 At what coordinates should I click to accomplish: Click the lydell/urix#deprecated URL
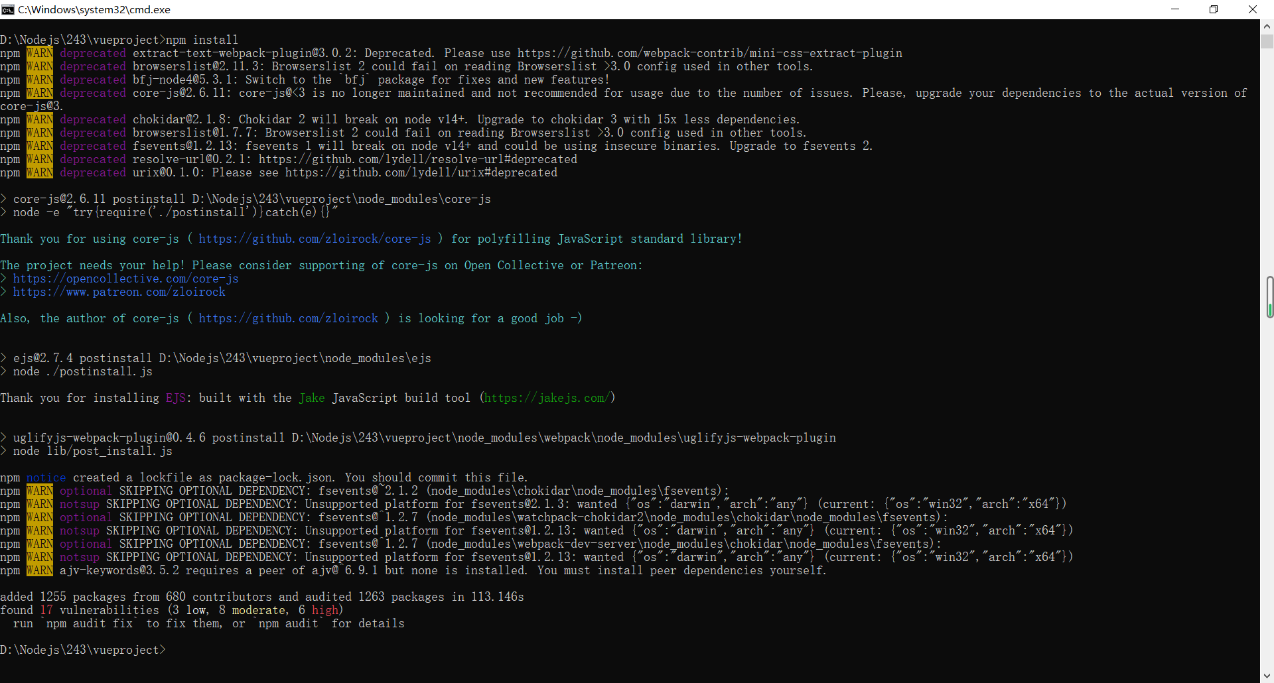[421, 172]
